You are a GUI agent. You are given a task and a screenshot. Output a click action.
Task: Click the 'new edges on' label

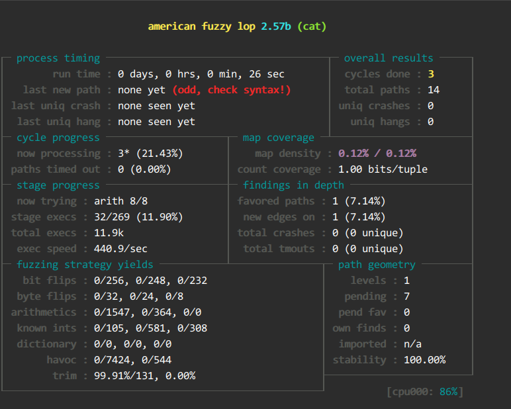pos(279,217)
